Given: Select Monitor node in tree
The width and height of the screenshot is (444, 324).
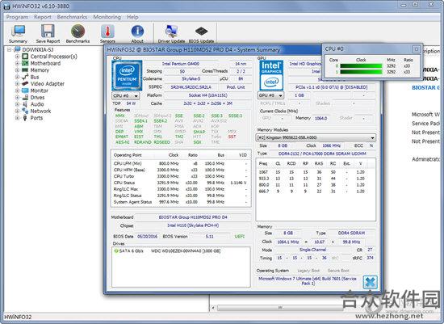Looking at the screenshot, I should pyautogui.click(x=39, y=90).
